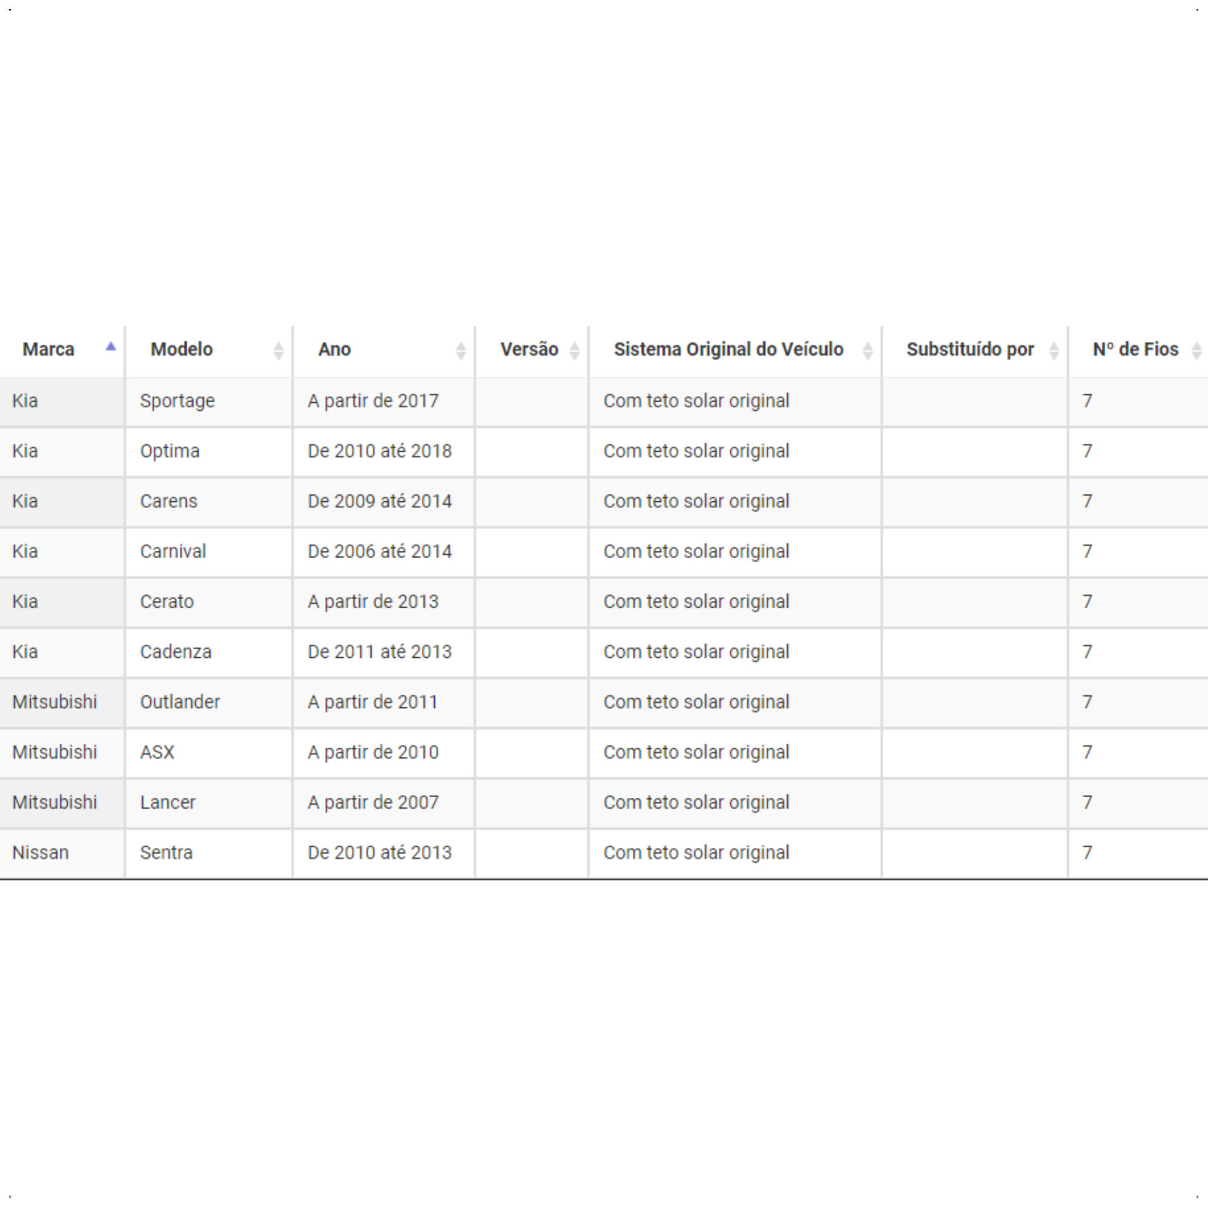Click the Modelo column header label
1208x1208 pixels.
(x=181, y=349)
